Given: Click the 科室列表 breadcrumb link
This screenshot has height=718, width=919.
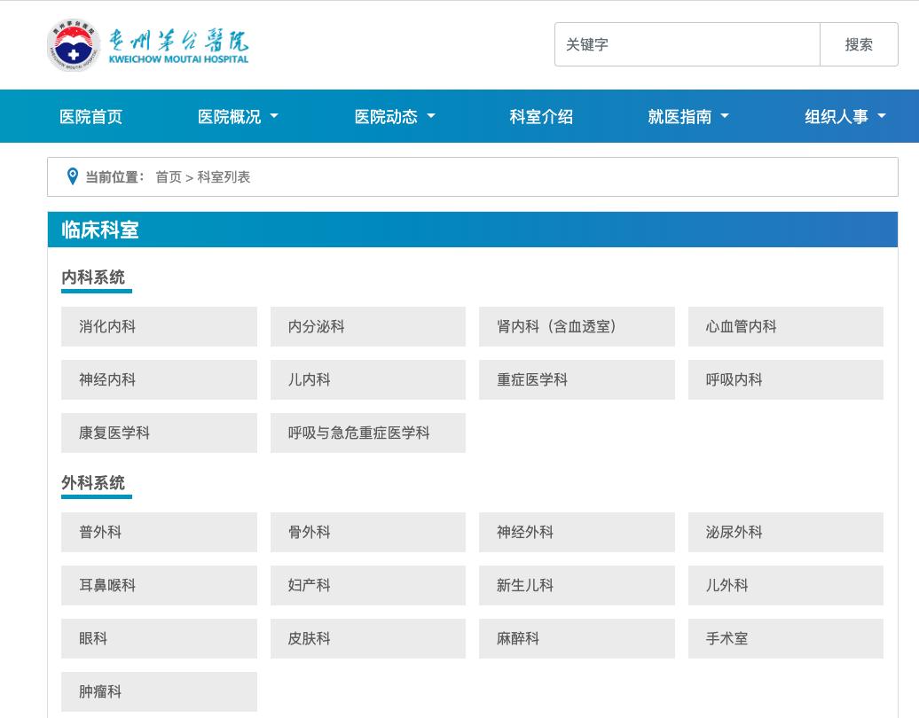Looking at the screenshot, I should (224, 177).
